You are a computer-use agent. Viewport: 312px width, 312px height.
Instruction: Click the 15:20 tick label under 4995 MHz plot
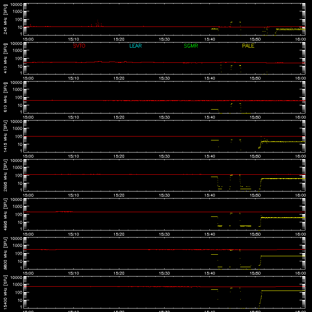119,234
